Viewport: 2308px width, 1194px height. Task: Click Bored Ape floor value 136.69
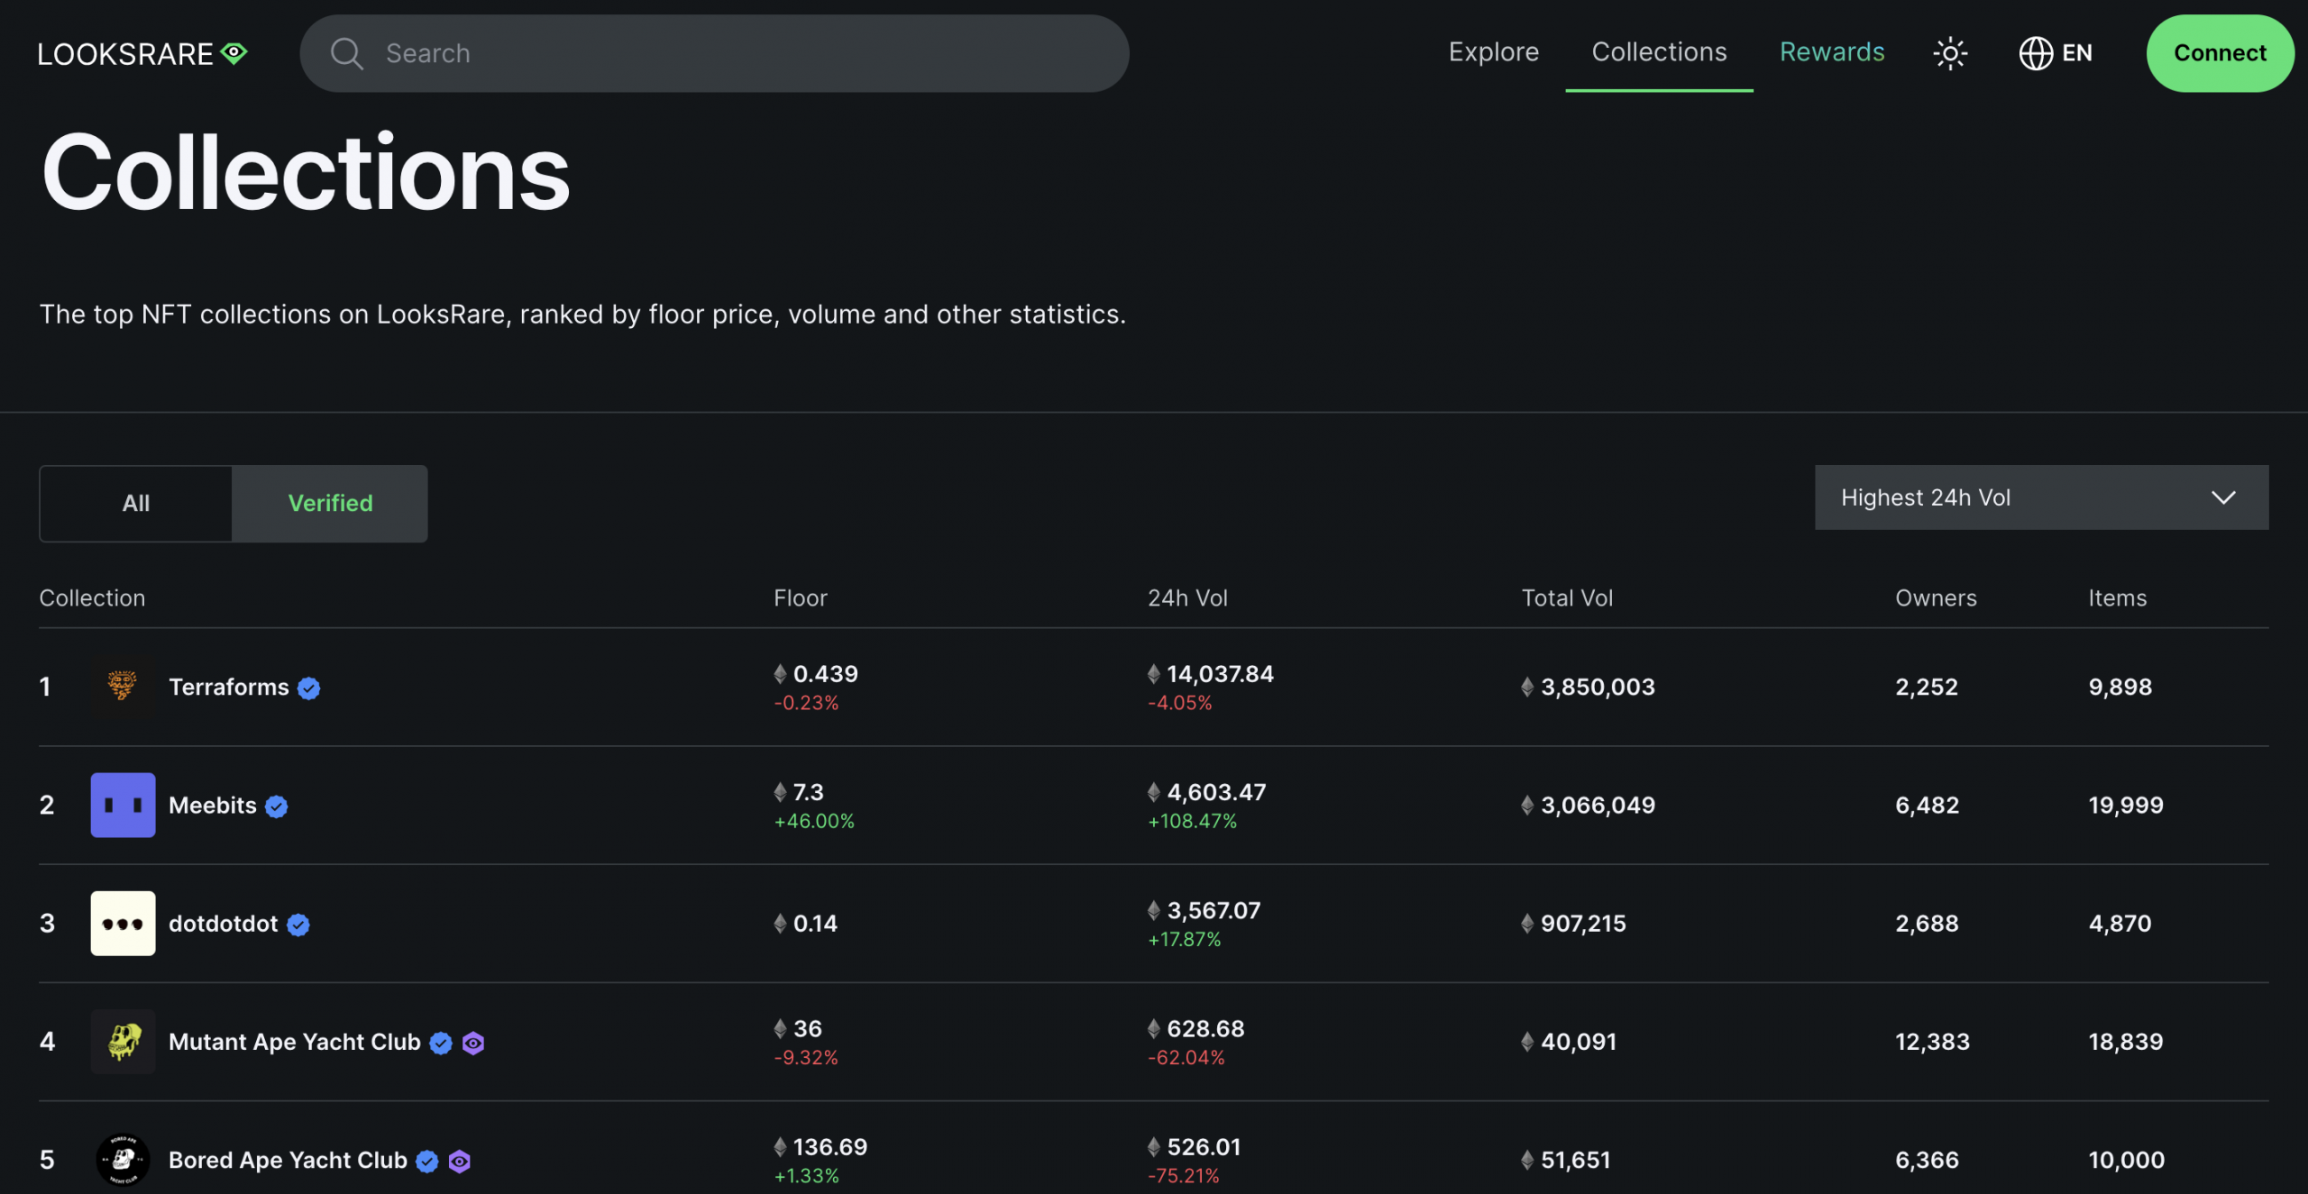coord(829,1146)
